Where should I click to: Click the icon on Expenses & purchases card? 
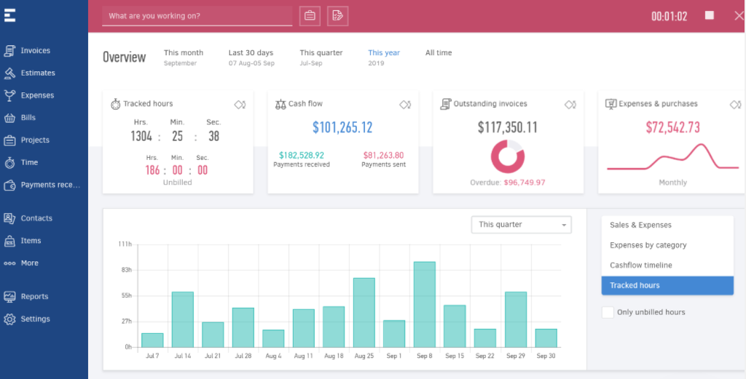pyautogui.click(x=611, y=104)
